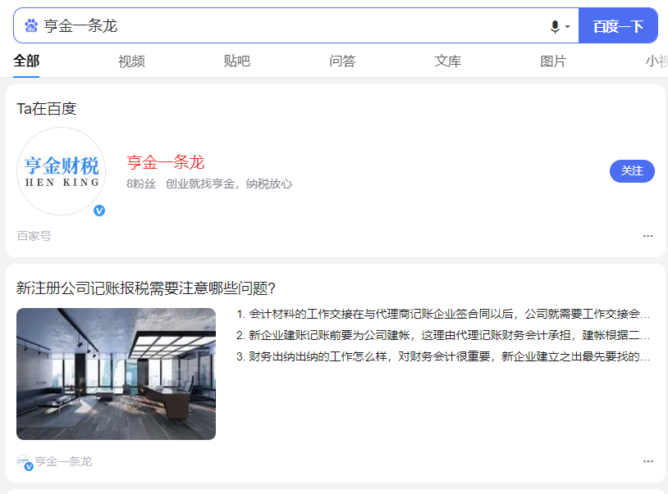Viewport: 668px width, 494px height.
Task: Click the Ta在百度 card heading
Action: 47,109
